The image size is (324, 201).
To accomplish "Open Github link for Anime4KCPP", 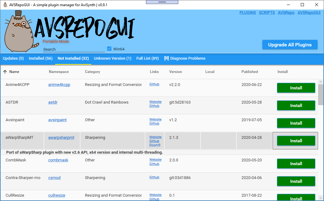I will pyautogui.click(x=154, y=84).
